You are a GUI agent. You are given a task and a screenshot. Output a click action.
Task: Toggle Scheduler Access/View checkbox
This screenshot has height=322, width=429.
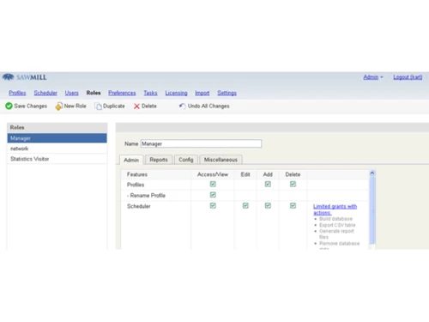(x=213, y=205)
